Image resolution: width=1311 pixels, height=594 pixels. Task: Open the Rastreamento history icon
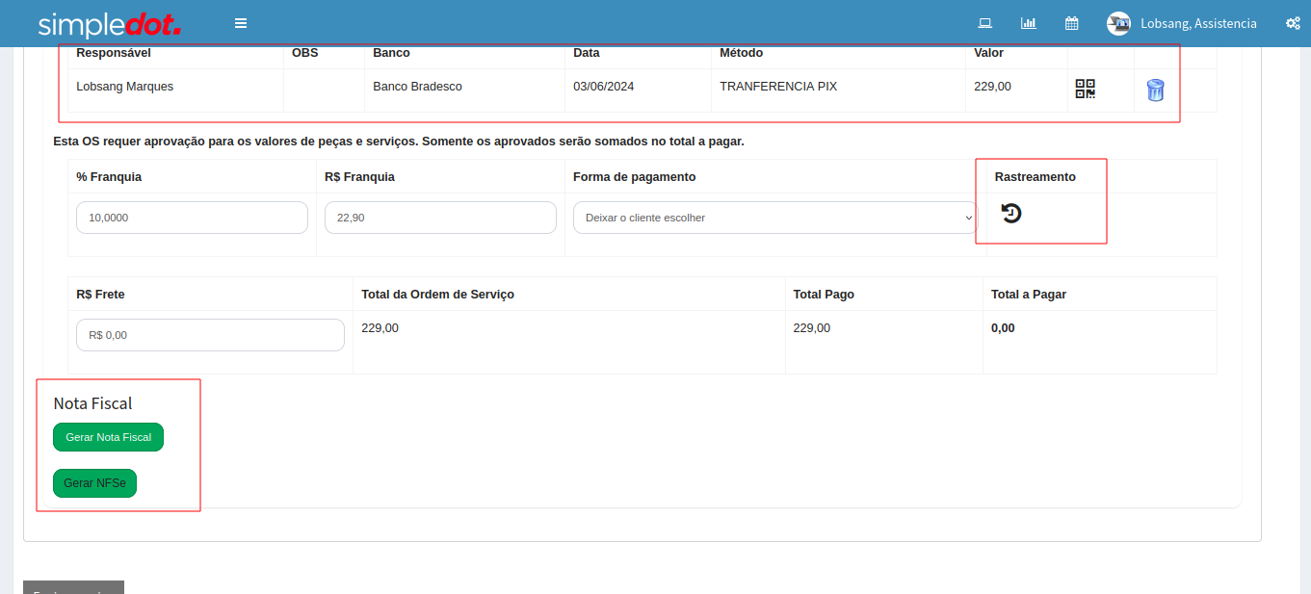pyautogui.click(x=1010, y=214)
